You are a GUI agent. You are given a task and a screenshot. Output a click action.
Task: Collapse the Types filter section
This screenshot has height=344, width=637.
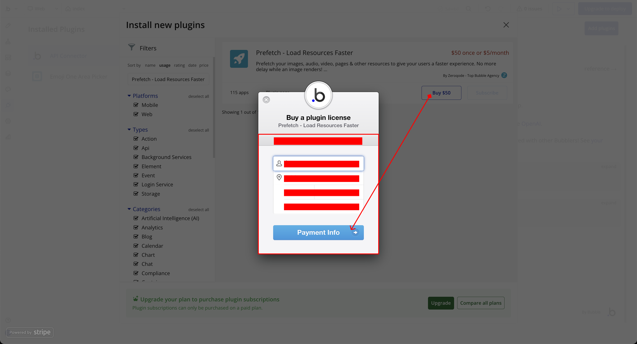click(129, 129)
